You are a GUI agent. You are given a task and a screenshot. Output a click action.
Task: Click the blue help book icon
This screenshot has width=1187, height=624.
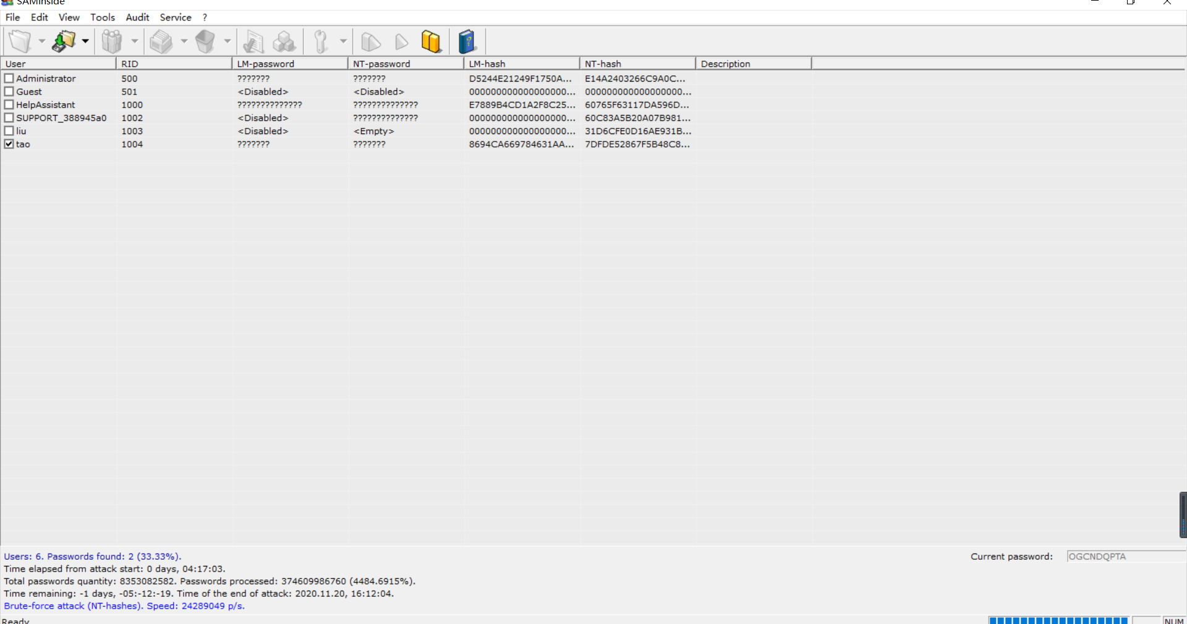[467, 41]
